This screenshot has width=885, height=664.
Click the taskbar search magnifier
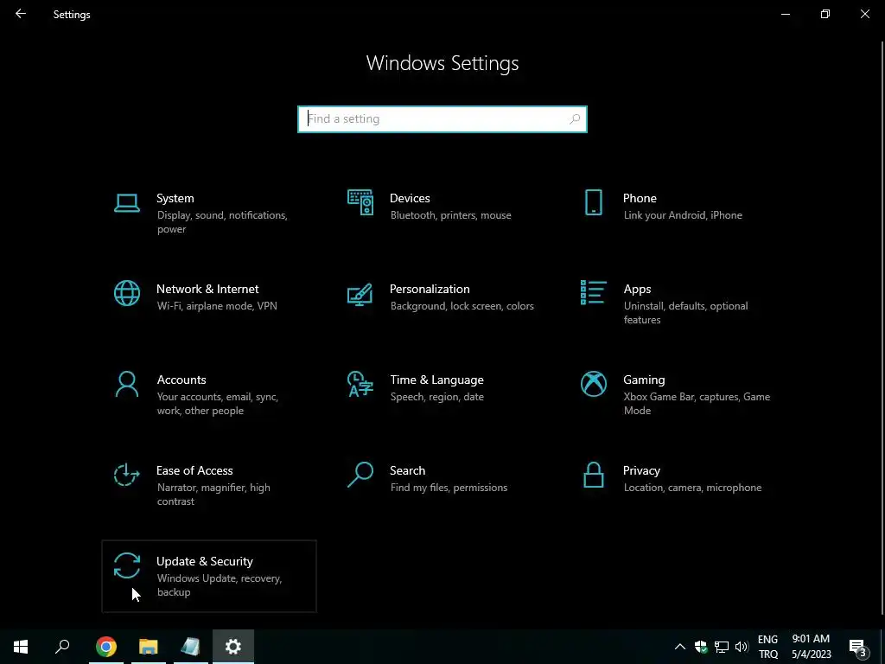point(62,647)
